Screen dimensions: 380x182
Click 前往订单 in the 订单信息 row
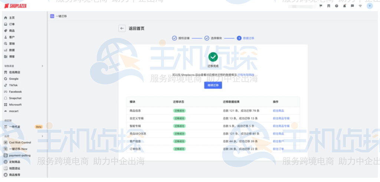pos(278,149)
